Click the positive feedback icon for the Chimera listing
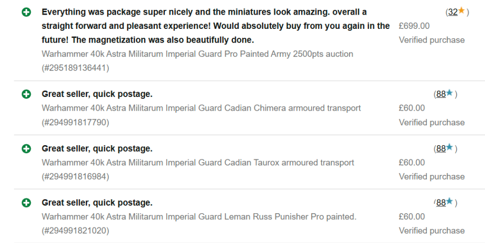 [x=27, y=94]
